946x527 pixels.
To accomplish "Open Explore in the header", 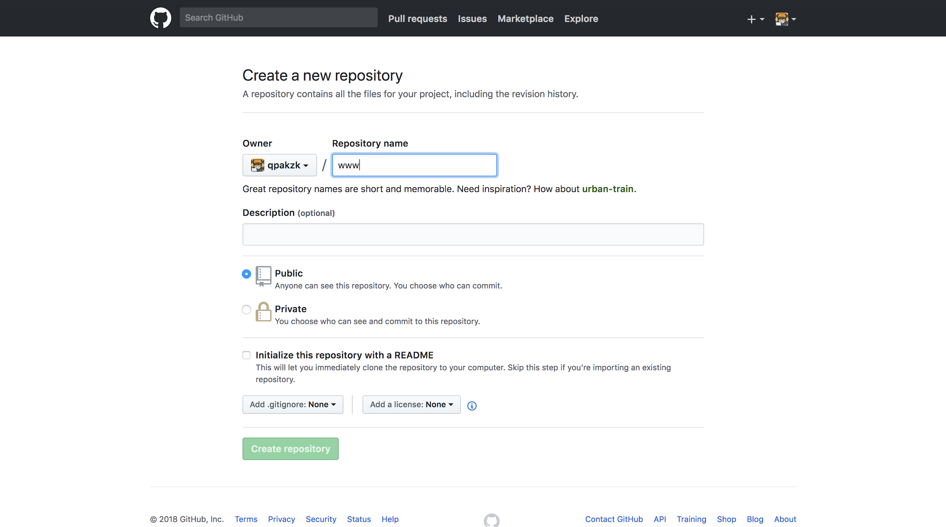I will click(581, 19).
